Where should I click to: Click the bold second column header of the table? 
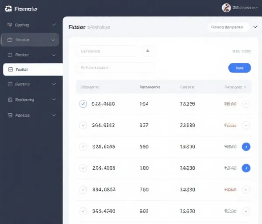[150, 87]
